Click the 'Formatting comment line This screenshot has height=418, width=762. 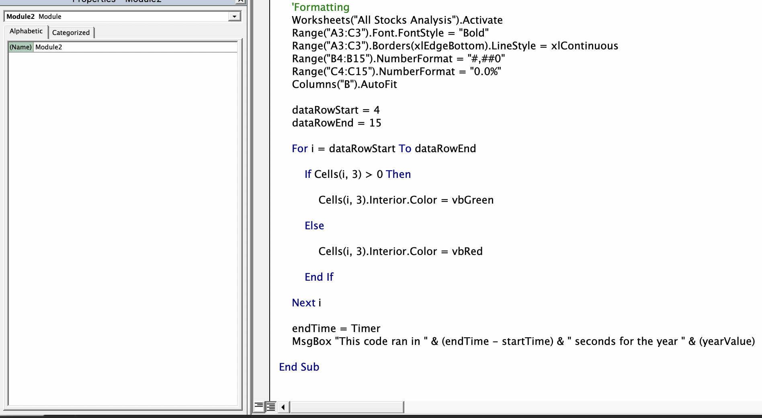tap(321, 7)
